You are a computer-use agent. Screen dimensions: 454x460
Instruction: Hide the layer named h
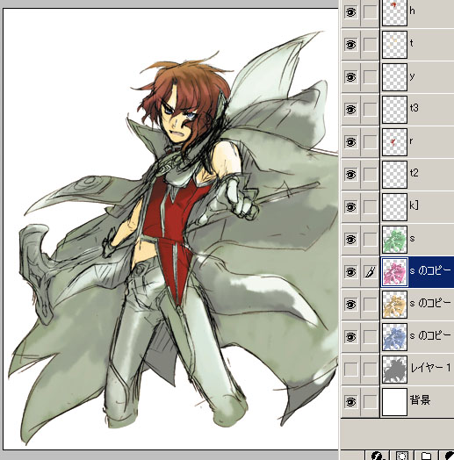point(350,12)
